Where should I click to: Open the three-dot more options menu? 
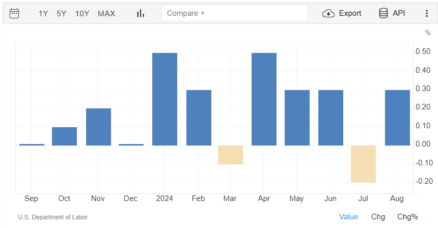pos(427,13)
